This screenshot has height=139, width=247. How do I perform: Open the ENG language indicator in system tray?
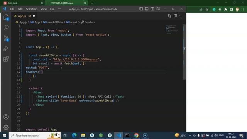pyautogui.click(x=221, y=136)
